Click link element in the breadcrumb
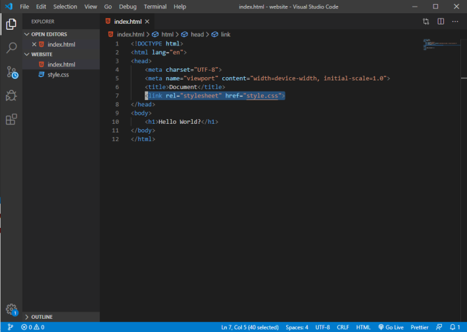467x332 pixels. coord(225,34)
